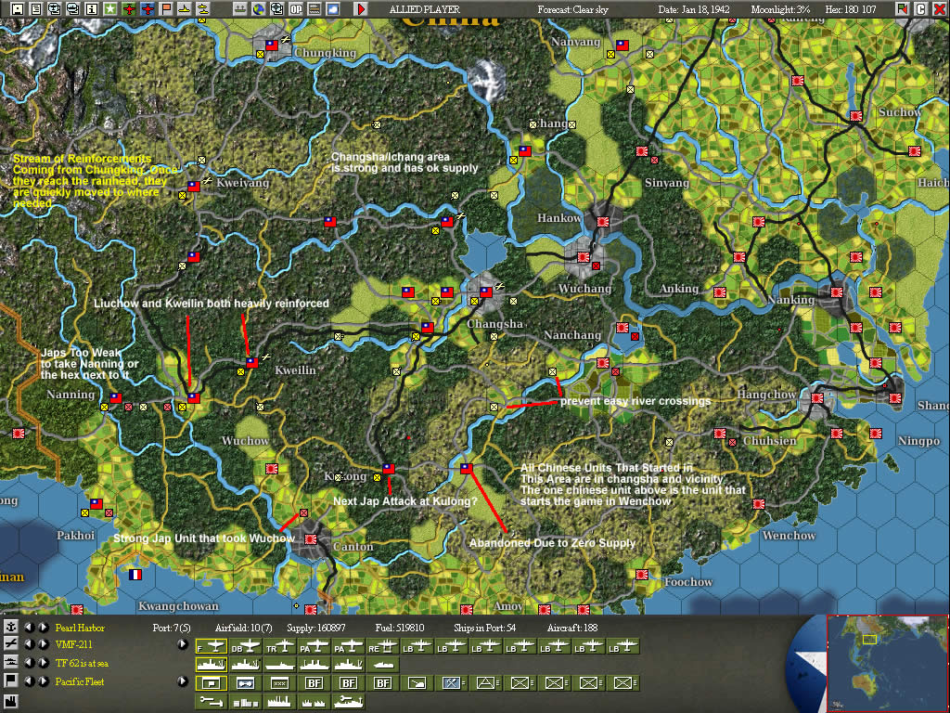Click the factory industry icon at bottom left

pos(10,702)
